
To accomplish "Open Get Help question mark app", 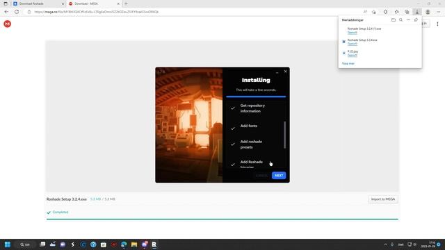I will pos(93,244).
